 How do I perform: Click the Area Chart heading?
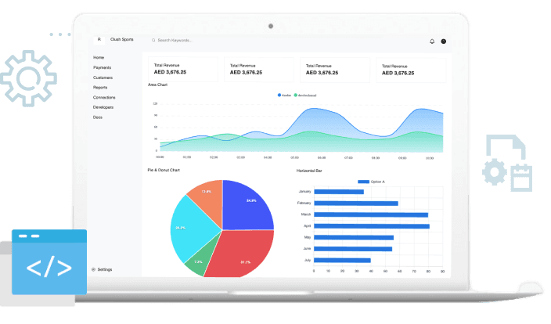(x=157, y=85)
